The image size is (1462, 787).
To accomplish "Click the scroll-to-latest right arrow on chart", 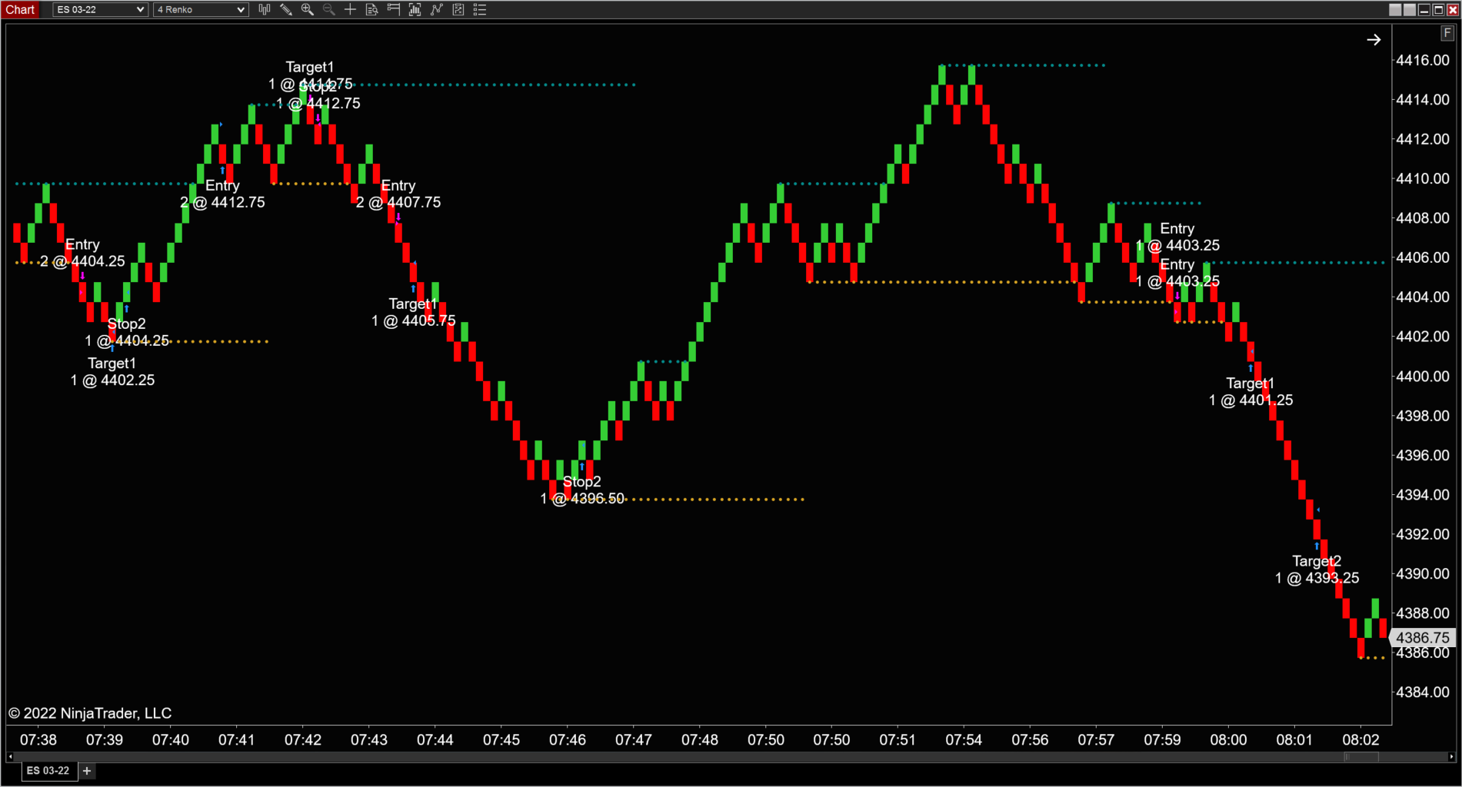I will [1374, 40].
